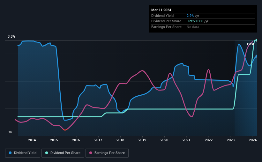The width and height of the screenshot is (262, 162).
Task: Click the 2020 x-axis year label
Action: [x=164, y=140]
